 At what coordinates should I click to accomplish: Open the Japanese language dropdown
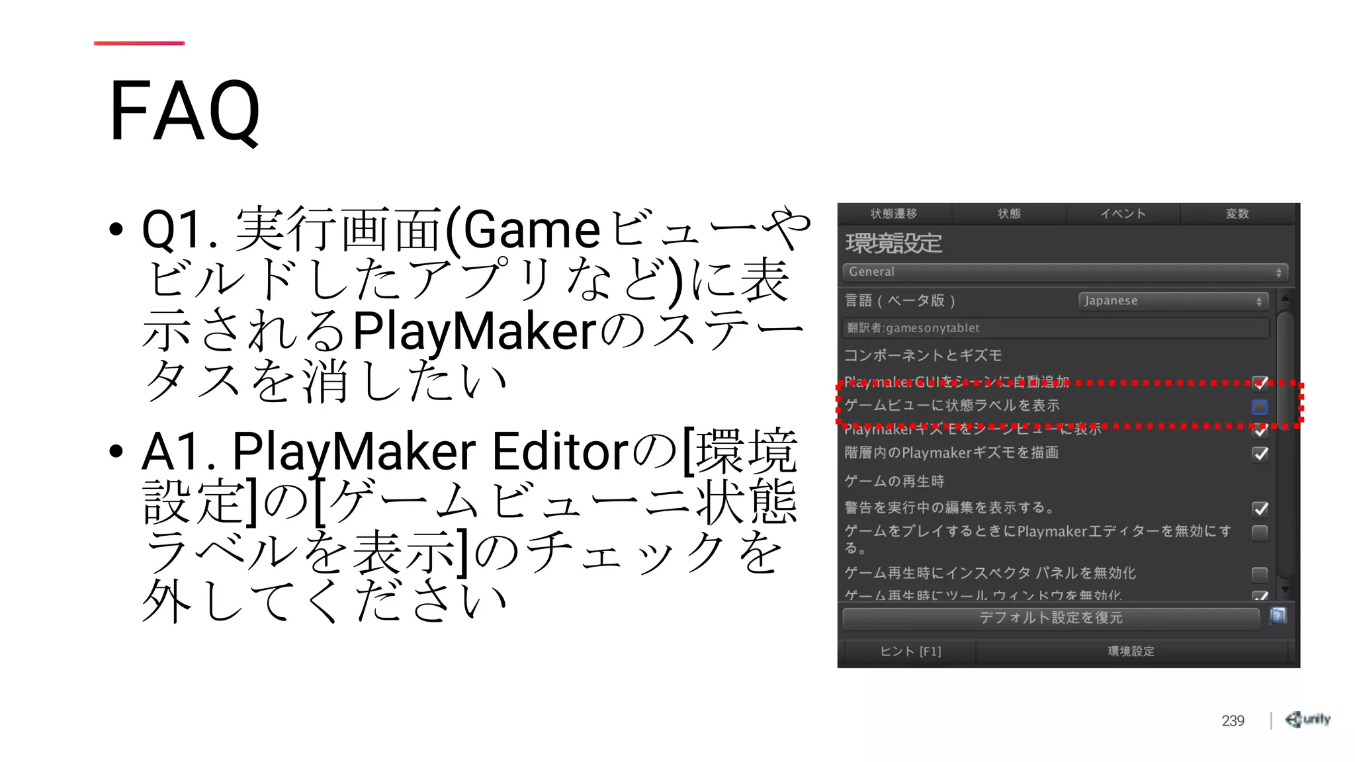coord(1173,301)
